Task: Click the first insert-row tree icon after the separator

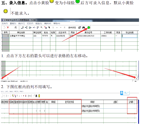Action: coord(22,28)
